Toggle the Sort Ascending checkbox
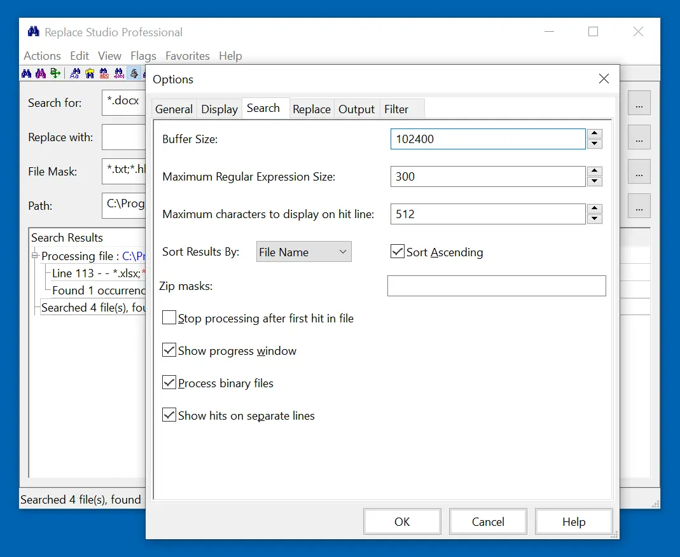 (x=397, y=251)
